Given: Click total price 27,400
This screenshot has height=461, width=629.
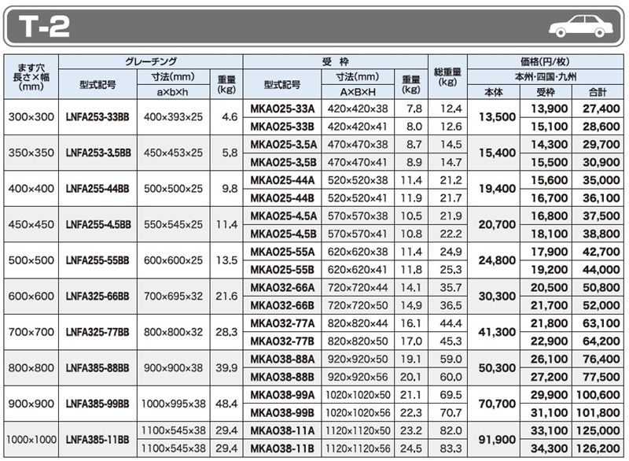Looking at the screenshot, I should click(x=601, y=109).
